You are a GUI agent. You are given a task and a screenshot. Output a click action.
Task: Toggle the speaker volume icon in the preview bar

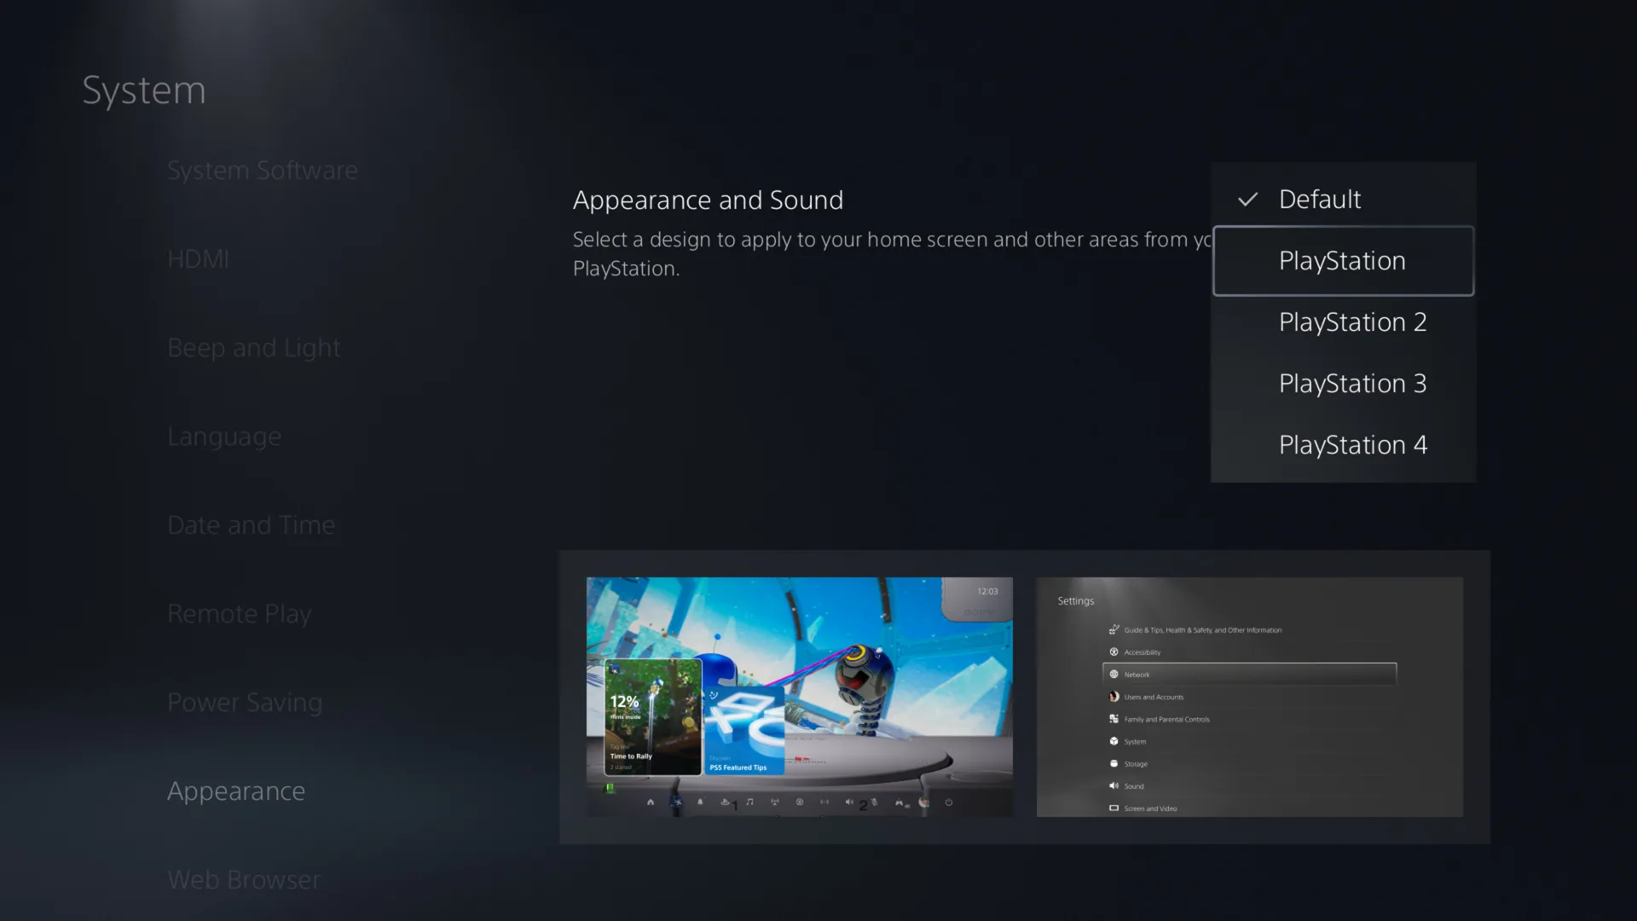pos(849,802)
